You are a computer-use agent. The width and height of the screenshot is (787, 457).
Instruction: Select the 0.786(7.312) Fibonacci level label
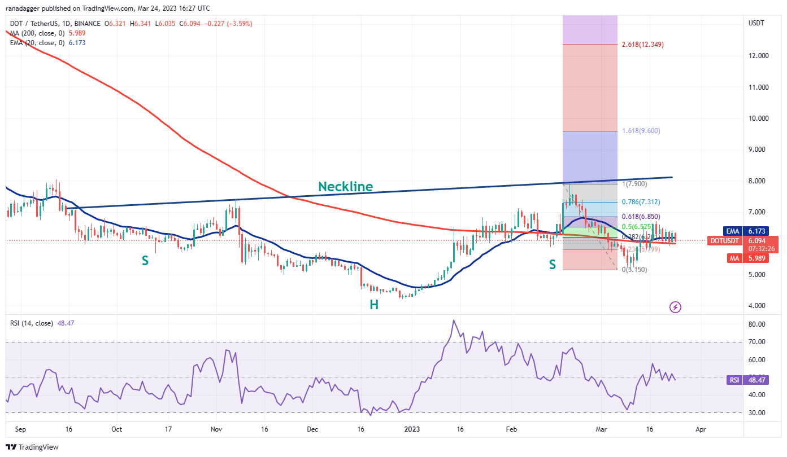coord(640,202)
